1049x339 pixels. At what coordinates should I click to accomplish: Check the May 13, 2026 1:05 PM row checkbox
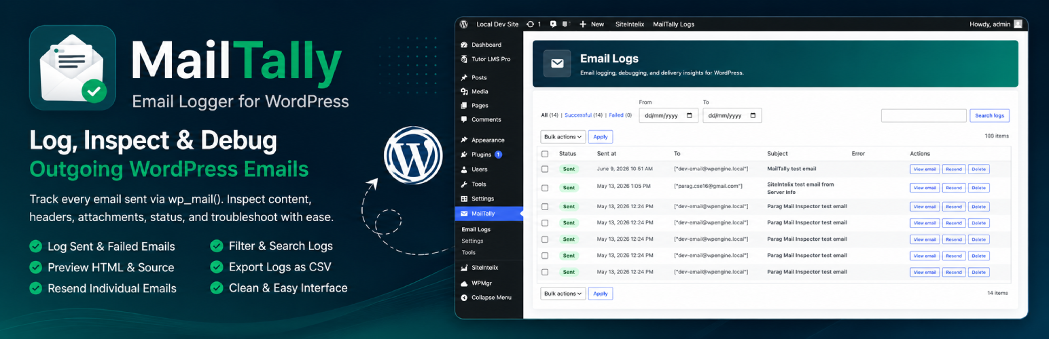pyautogui.click(x=545, y=188)
